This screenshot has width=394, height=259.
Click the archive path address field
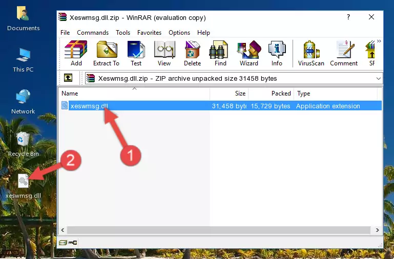234,78
